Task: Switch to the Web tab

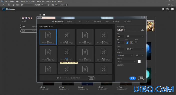Action: click(107, 22)
